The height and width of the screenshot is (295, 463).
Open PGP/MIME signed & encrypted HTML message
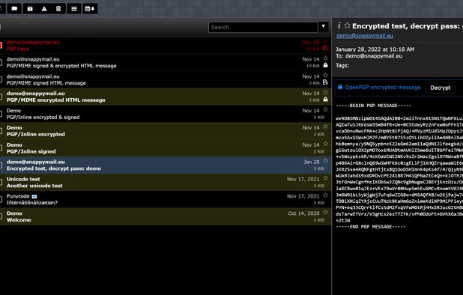[166, 63]
